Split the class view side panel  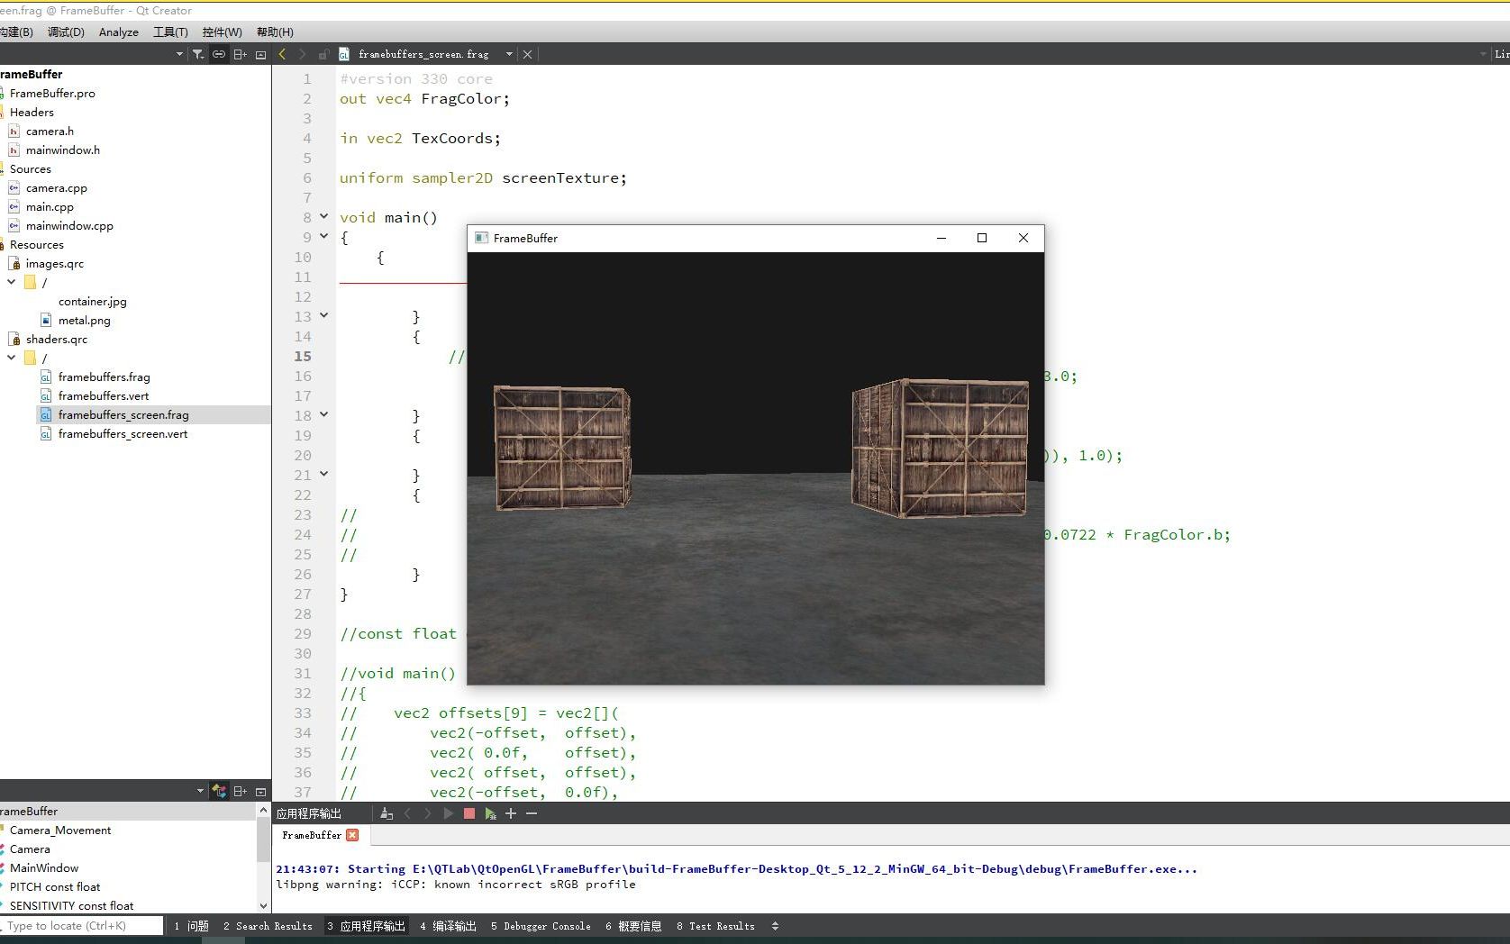pyautogui.click(x=240, y=791)
